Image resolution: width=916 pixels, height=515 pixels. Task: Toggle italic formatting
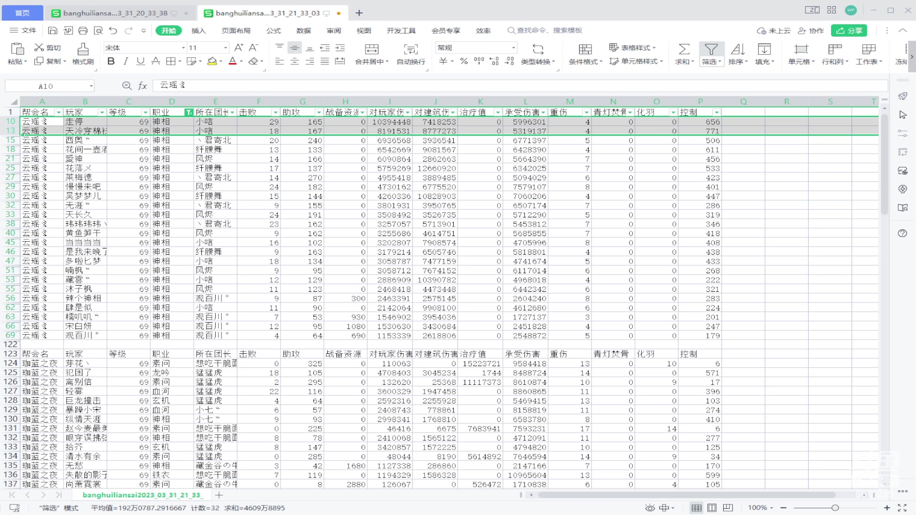click(125, 61)
